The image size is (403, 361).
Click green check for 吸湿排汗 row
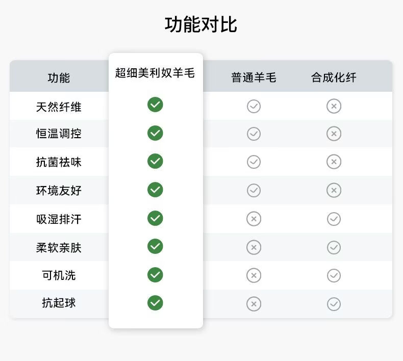click(155, 218)
